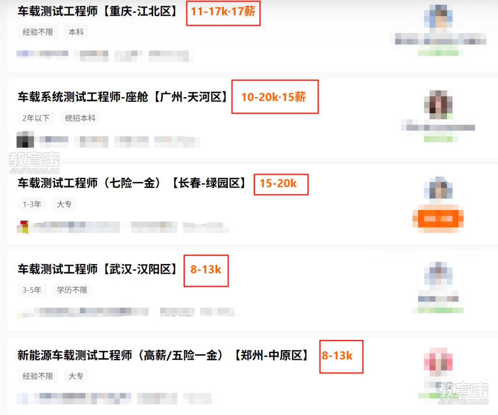The width and height of the screenshot is (498, 415).
Task: Click the 10-20k·15薪 salary label
Action: [273, 97]
